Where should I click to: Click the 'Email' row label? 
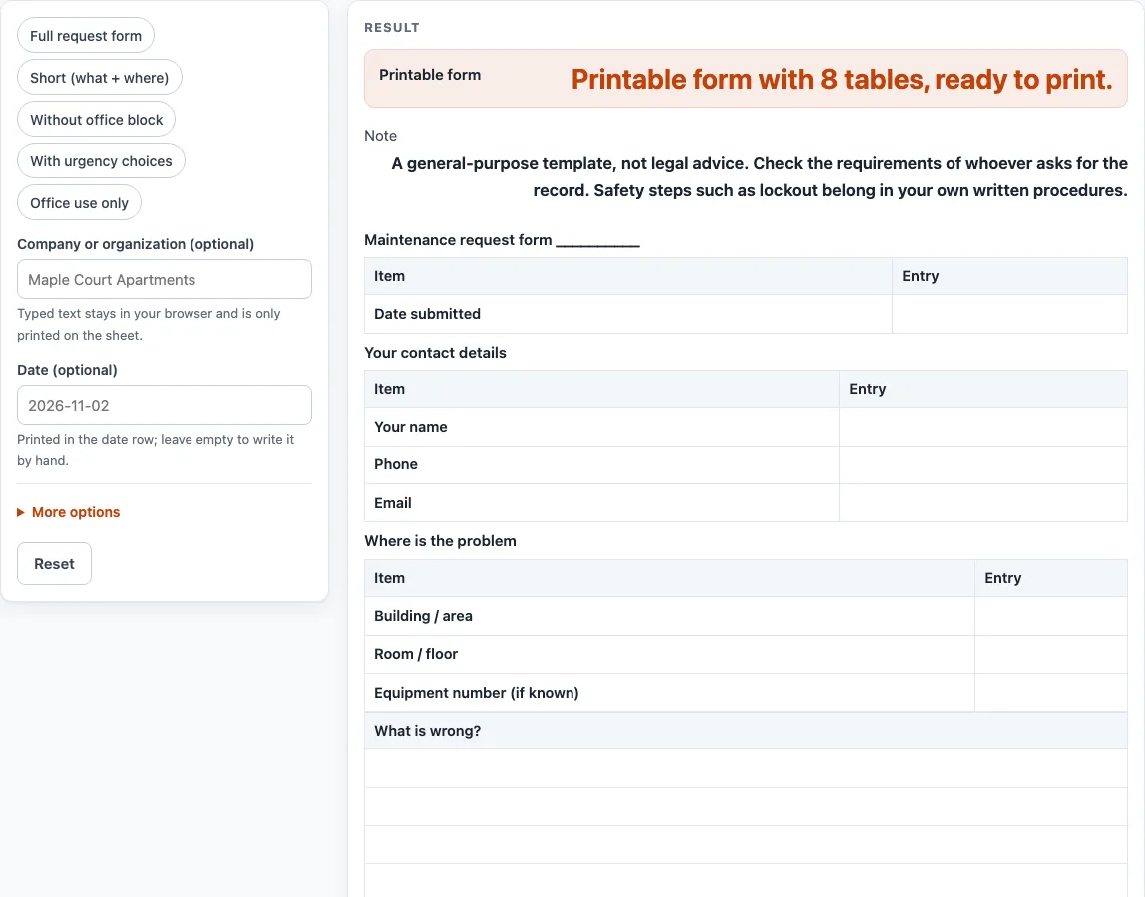pyautogui.click(x=393, y=503)
